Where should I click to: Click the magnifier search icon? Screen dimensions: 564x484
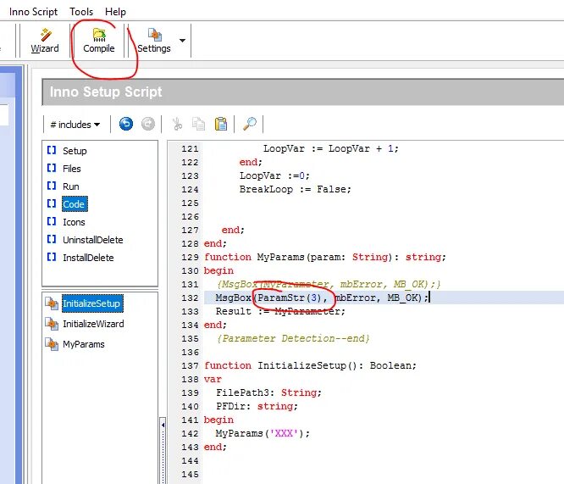tap(250, 125)
